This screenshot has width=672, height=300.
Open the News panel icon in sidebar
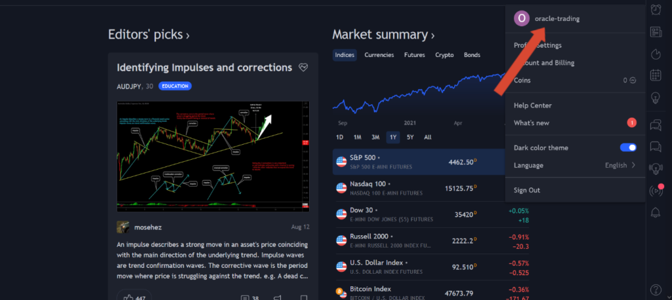coord(656,32)
